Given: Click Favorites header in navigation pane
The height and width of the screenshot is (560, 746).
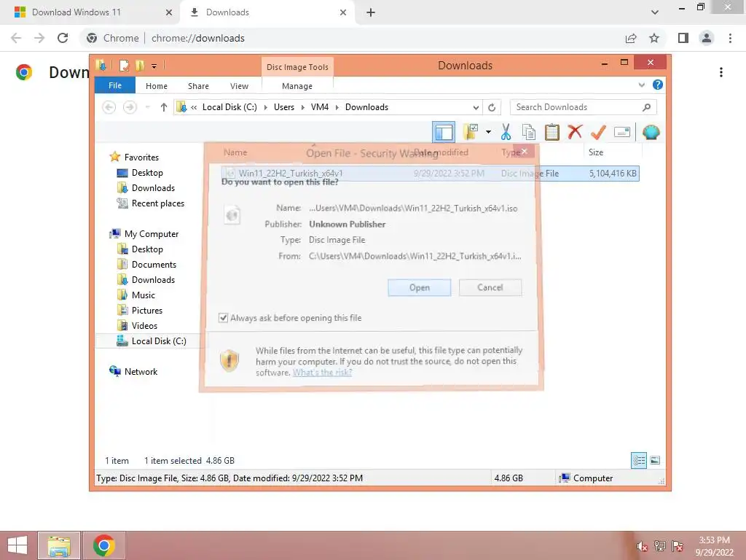Looking at the screenshot, I should [141, 157].
